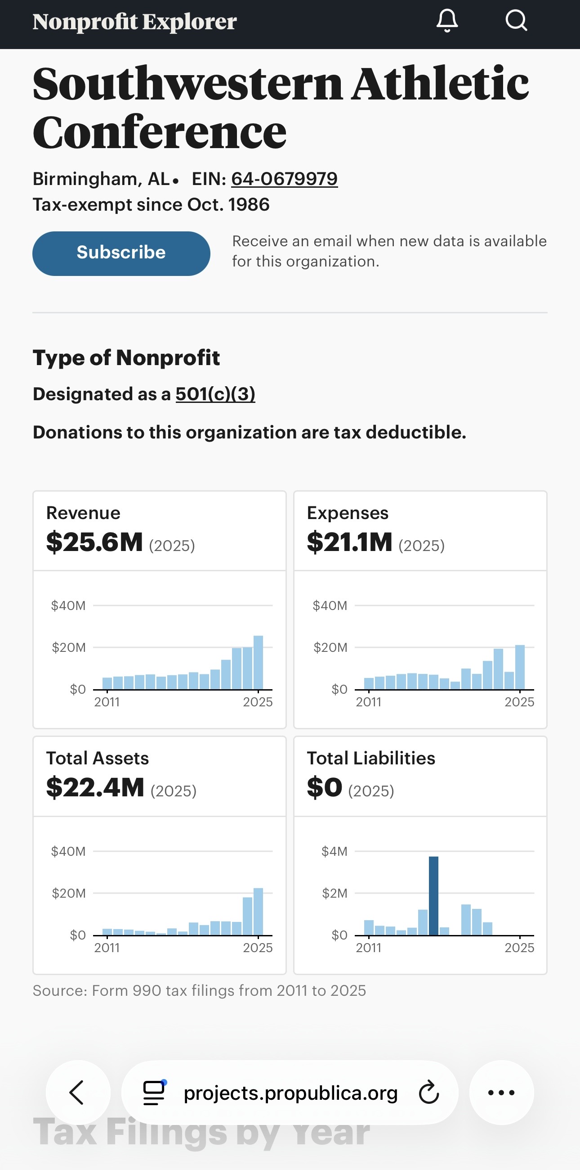The image size is (580, 1170).
Task: Click the 2025 bar in Total Assets chart
Action: (x=258, y=912)
